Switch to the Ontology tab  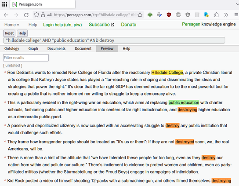12,48
